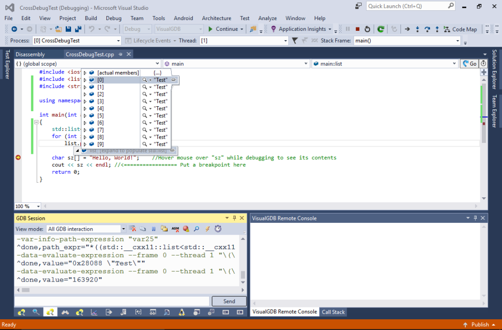The width and height of the screenshot is (502, 330).
Task: Click the Pause icon in GDB Session toolbar
Action: click(153, 229)
